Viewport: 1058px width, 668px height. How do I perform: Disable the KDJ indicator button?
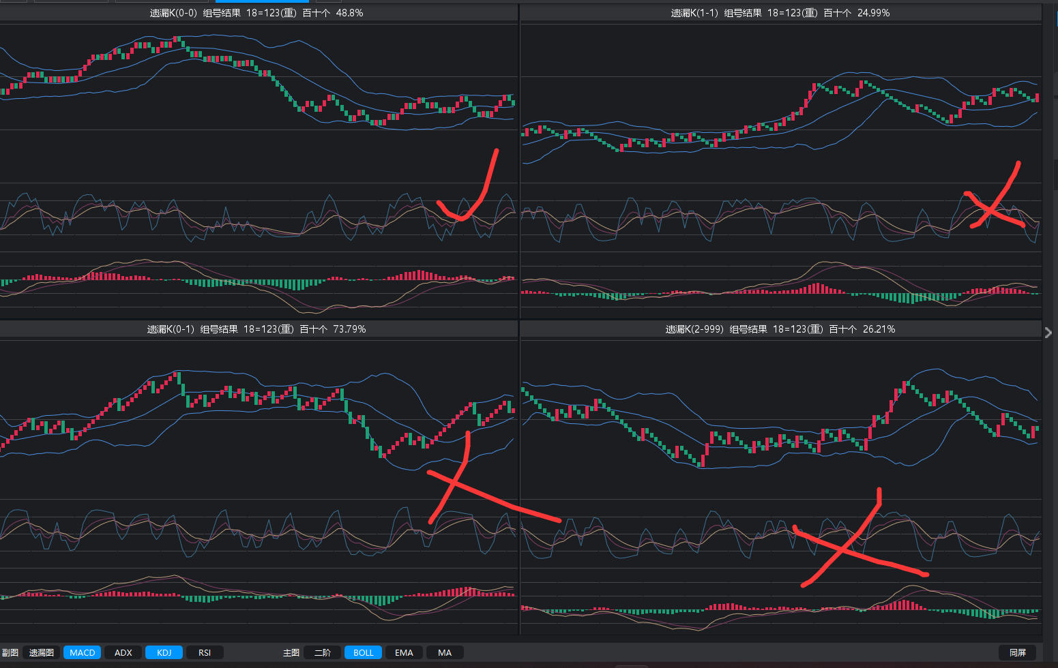tap(164, 652)
